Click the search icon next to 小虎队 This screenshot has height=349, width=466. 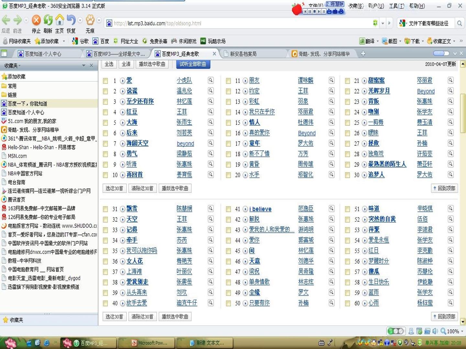pos(211,80)
